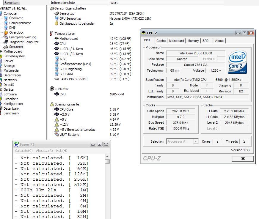Click the CPU-Z title bar icon
259x219 pixels.
pos(144,33)
